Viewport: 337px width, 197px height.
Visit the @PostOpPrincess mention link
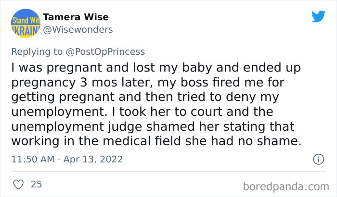click(105, 52)
